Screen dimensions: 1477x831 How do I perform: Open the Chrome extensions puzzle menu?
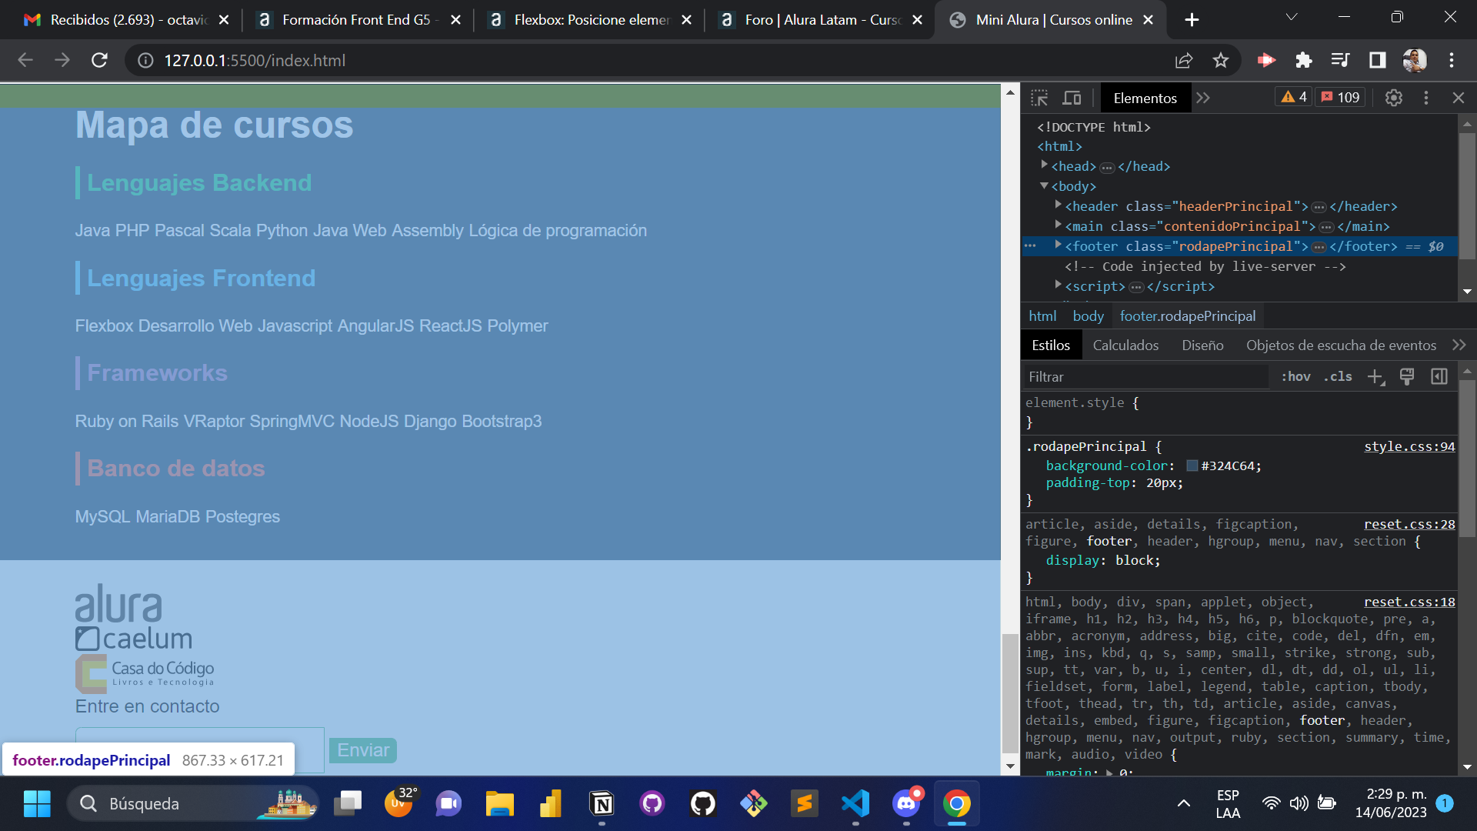1304,60
